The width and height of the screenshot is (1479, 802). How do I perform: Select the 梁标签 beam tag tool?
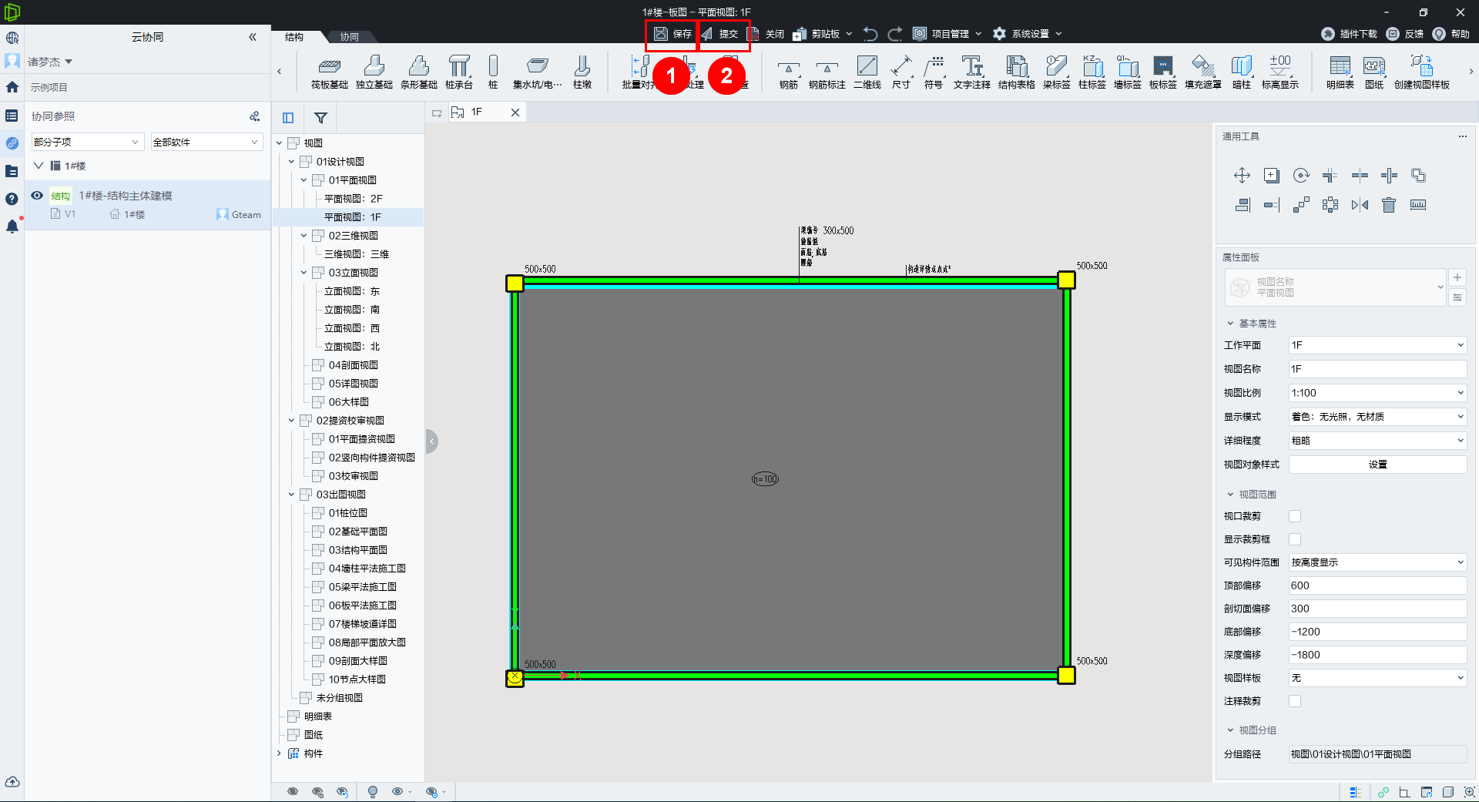click(1057, 72)
